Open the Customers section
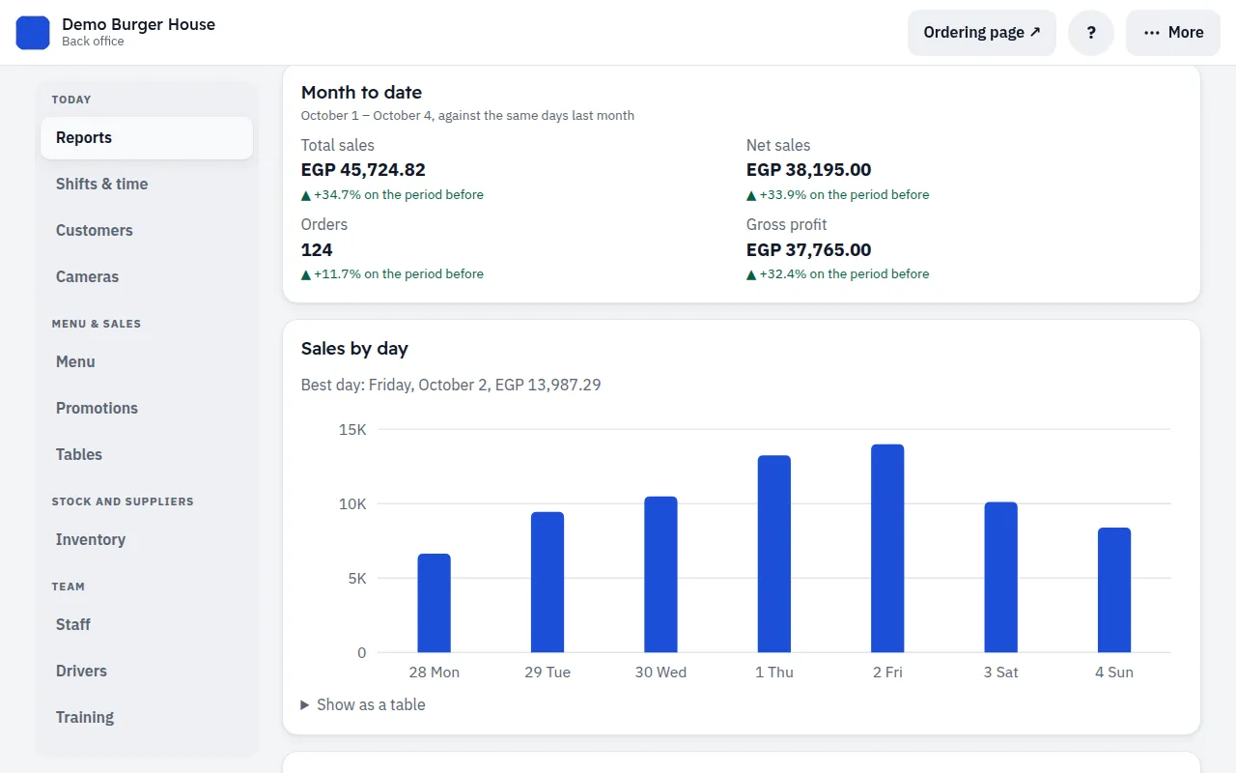The image size is (1236, 773). 147,231
